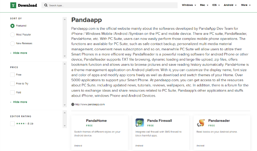This screenshot has height=151, width=257.
Task: Click the search magnifier icon
Action: (x=46, y=5)
